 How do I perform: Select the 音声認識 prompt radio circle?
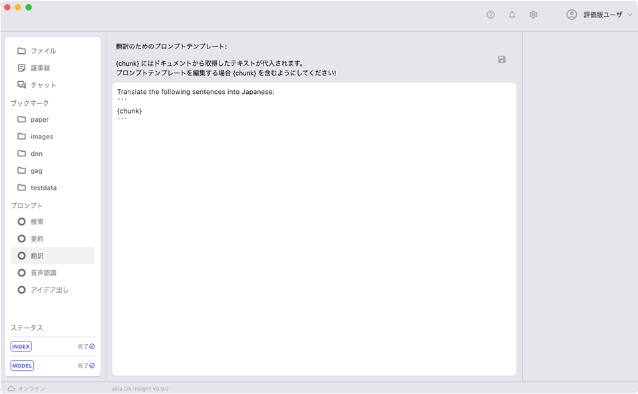pyautogui.click(x=21, y=273)
